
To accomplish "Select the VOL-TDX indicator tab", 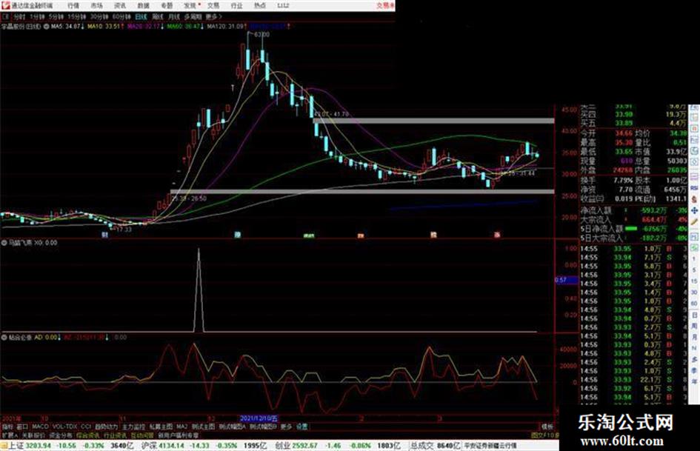I will (64, 427).
